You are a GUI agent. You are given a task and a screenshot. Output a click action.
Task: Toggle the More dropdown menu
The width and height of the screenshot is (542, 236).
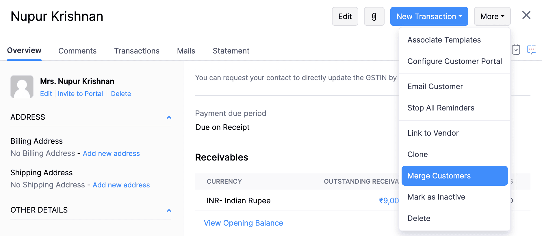point(492,16)
